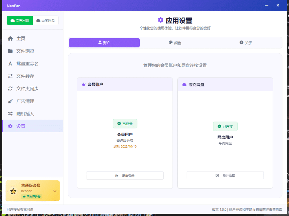The height and width of the screenshot is (216, 289).
Task: Expand the membership card chevron
Action: [x=55, y=191]
